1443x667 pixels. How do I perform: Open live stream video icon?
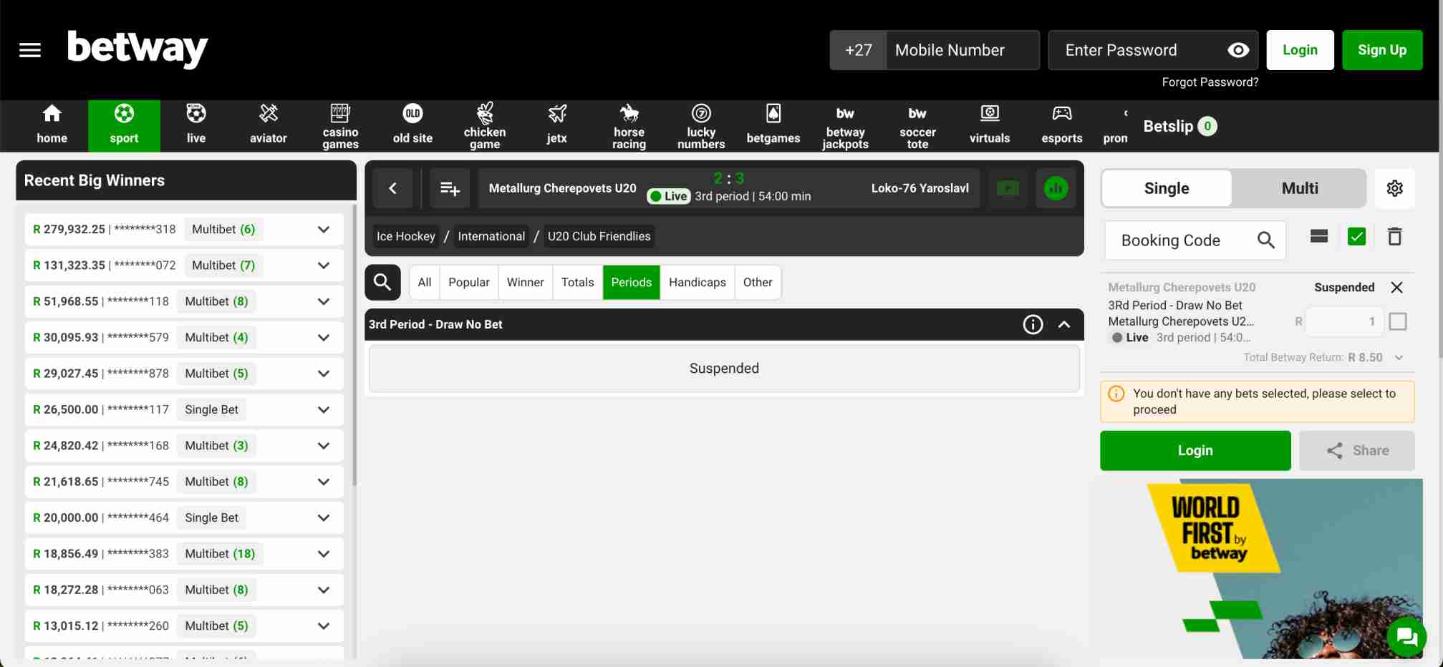pos(1008,188)
